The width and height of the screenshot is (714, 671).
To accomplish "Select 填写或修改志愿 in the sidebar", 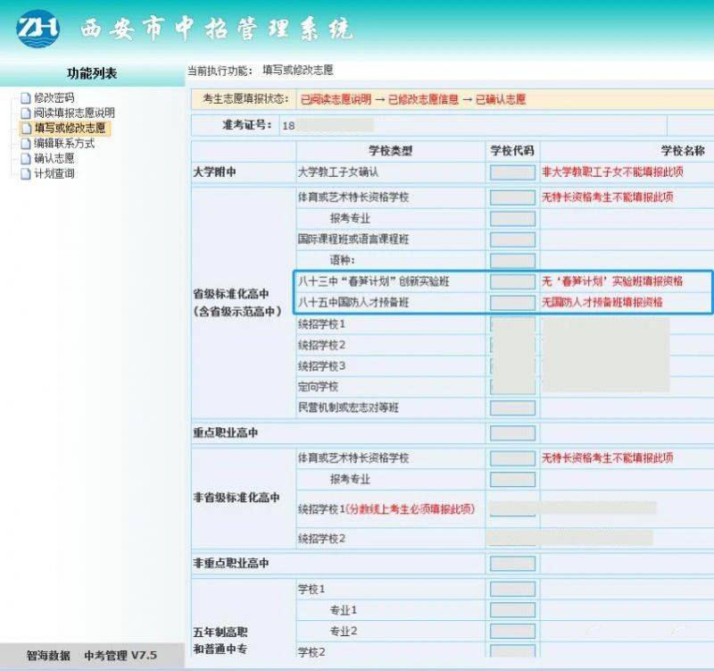I will point(70,129).
